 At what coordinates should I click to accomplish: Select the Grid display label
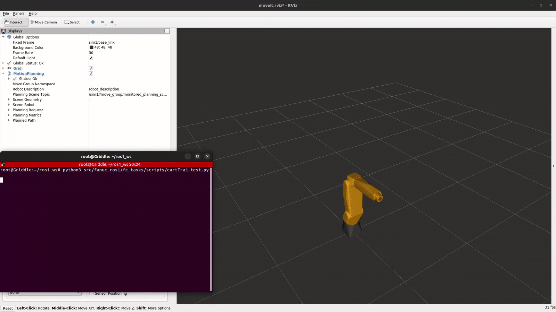pyautogui.click(x=17, y=68)
